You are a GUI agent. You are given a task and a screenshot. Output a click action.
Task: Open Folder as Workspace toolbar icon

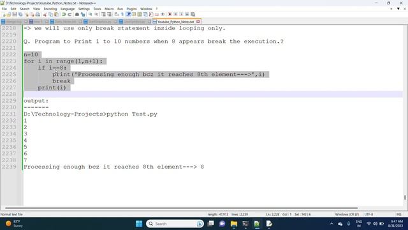[157, 14]
